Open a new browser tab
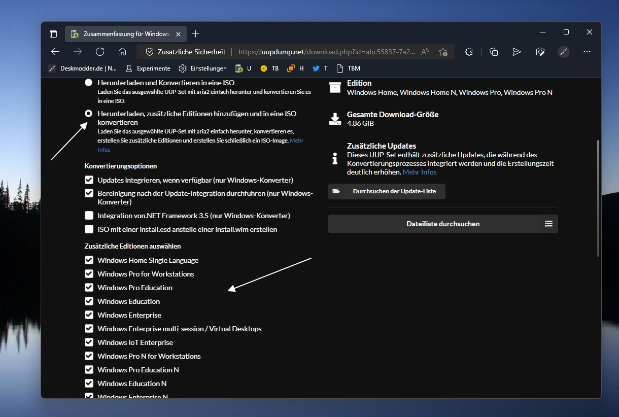This screenshot has height=417, width=619. 196,34
